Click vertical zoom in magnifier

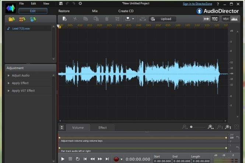coord(228,127)
